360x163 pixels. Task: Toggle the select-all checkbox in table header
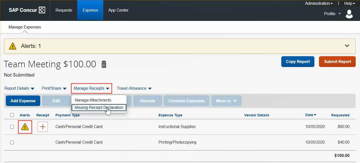(12, 115)
